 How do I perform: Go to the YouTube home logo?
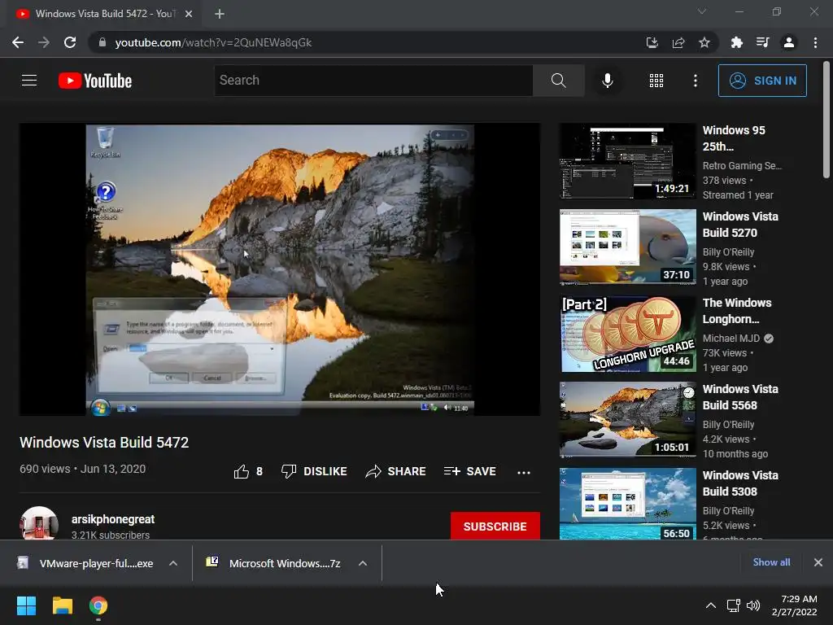click(x=95, y=81)
